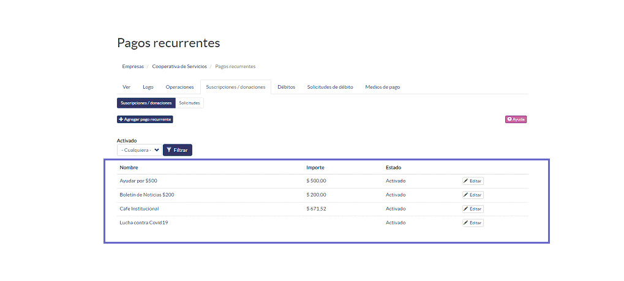Click the $ 671,52 amount cell
The image size is (624, 281).
317,209
